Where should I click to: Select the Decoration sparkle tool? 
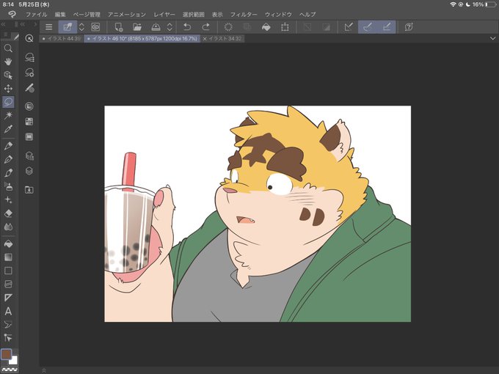[x=8, y=199]
